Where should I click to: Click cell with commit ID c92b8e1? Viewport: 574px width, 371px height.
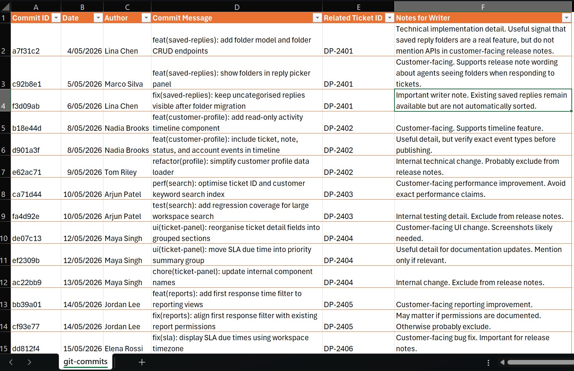point(36,73)
